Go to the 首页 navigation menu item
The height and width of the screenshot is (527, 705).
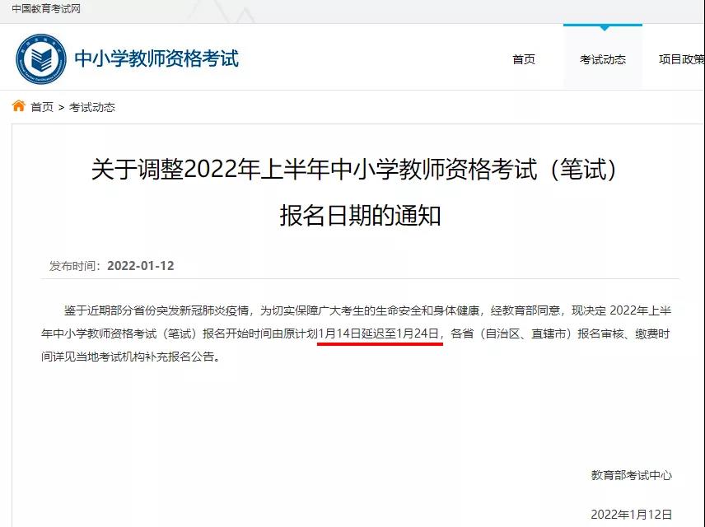tap(524, 59)
